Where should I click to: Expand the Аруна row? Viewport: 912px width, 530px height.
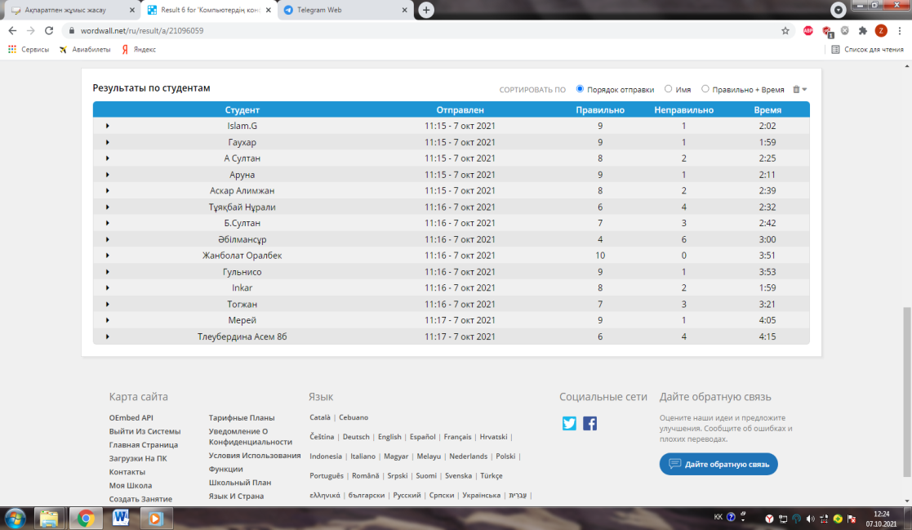pyautogui.click(x=108, y=175)
